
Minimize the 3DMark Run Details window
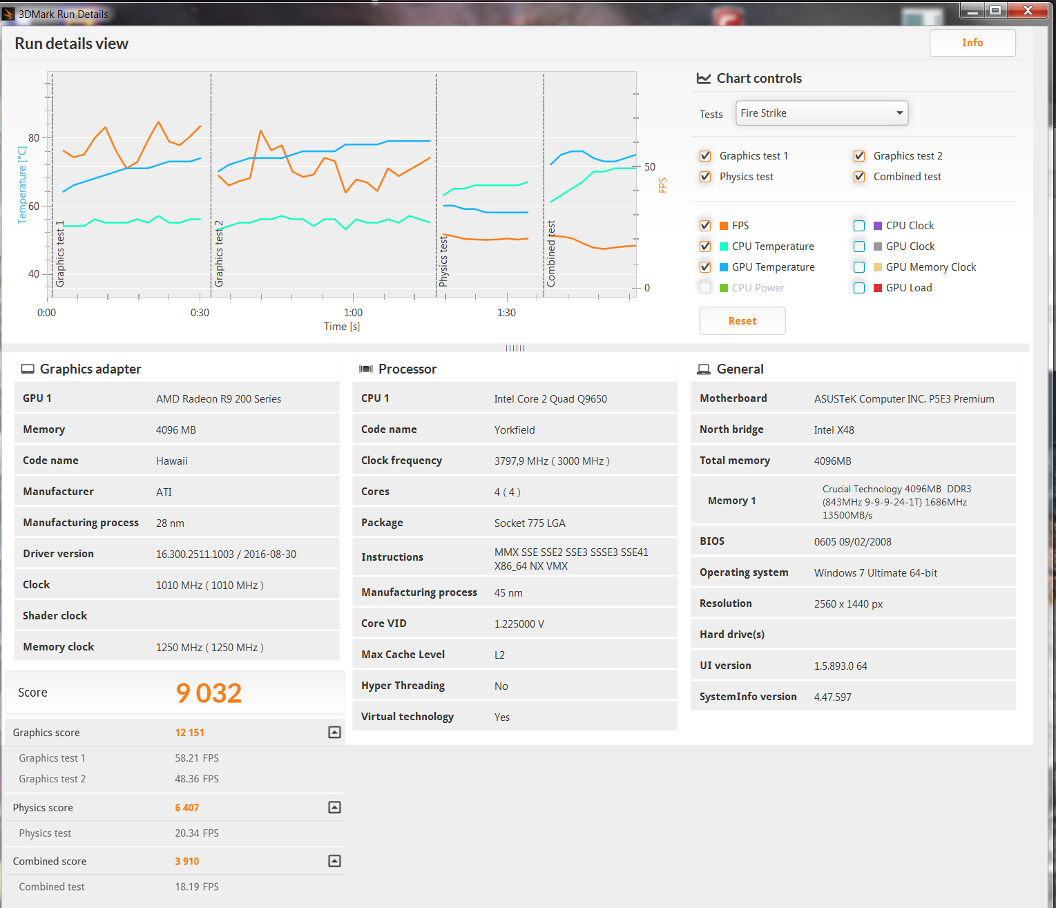972,10
